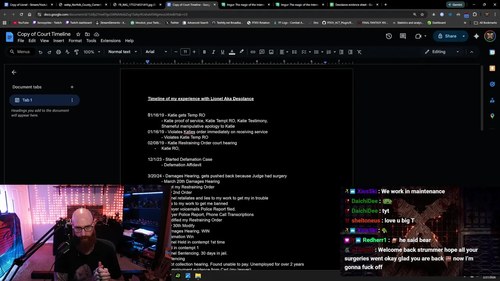Screen dimensions: 500x281
Task: Activate the paint format tool
Action: click(76, 52)
